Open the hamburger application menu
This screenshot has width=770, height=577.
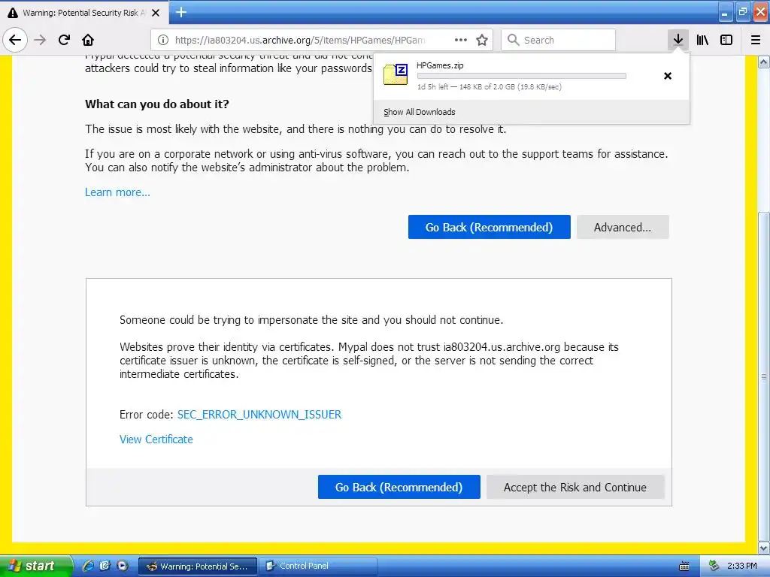pyautogui.click(x=756, y=40)
